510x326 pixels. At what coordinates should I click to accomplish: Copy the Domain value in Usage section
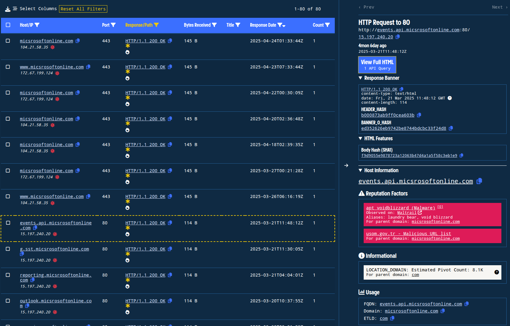pyautogui.click(x=443, y=311)
